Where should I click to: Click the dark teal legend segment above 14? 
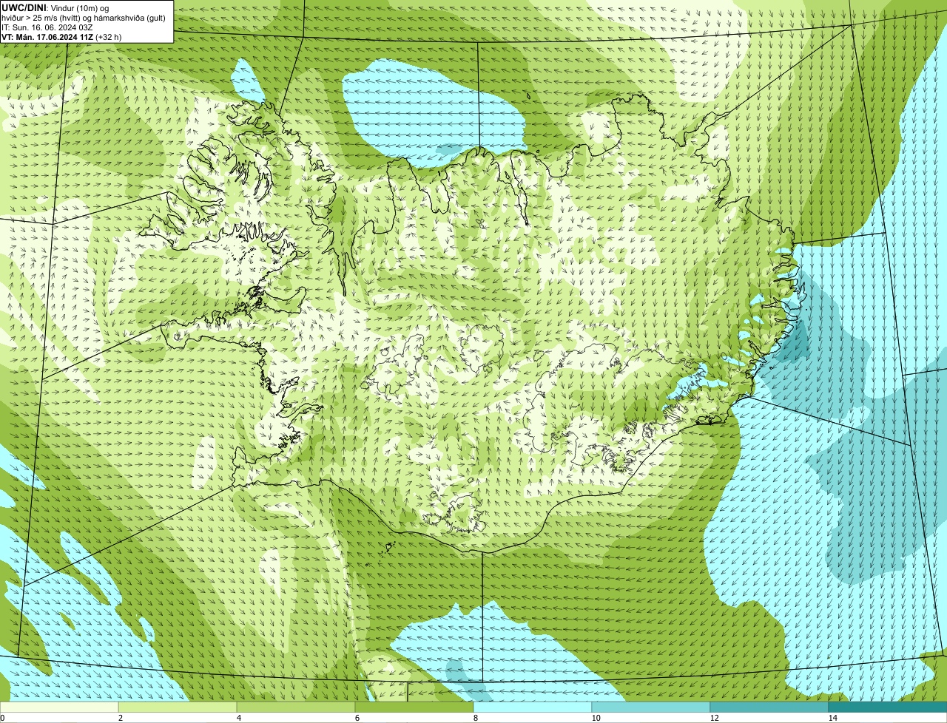[888, 707]
